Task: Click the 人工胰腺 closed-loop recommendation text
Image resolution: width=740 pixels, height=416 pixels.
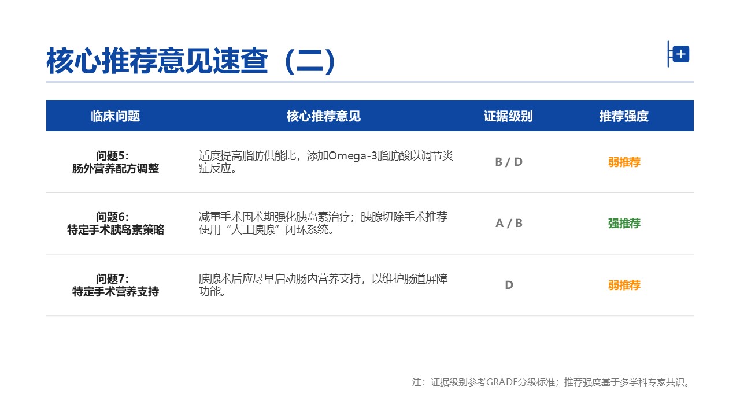Action: (x=323, y=224)
